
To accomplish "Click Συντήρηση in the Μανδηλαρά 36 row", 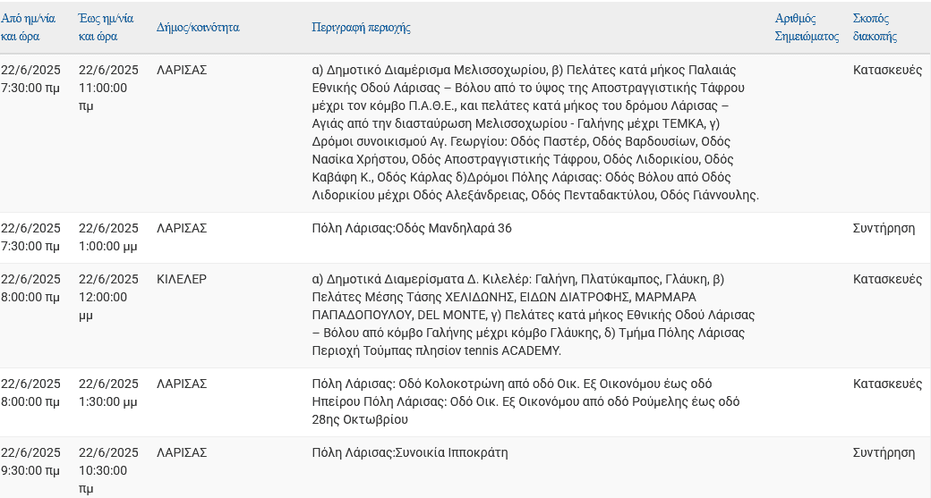I will click(x=884, y=228).
